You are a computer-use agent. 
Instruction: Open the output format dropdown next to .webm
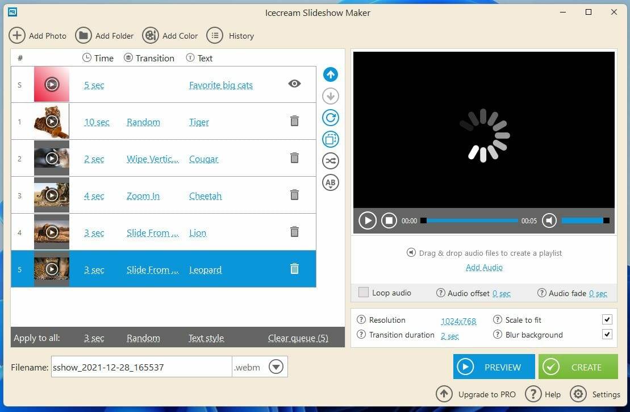pos(276,367)
